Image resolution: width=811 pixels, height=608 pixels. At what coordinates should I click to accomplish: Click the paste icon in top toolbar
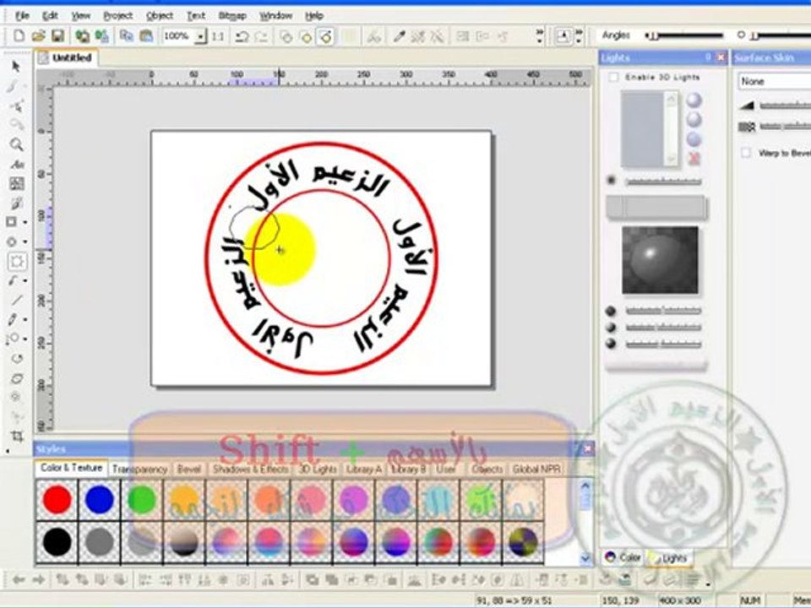147,35
